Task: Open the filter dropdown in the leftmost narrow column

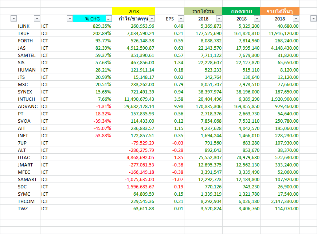Action: (13, 19)
